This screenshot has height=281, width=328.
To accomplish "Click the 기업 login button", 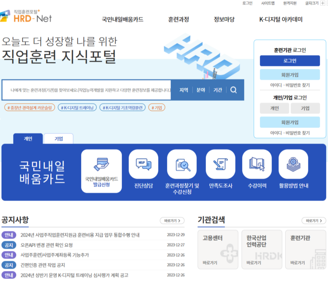I will point(305,108).
